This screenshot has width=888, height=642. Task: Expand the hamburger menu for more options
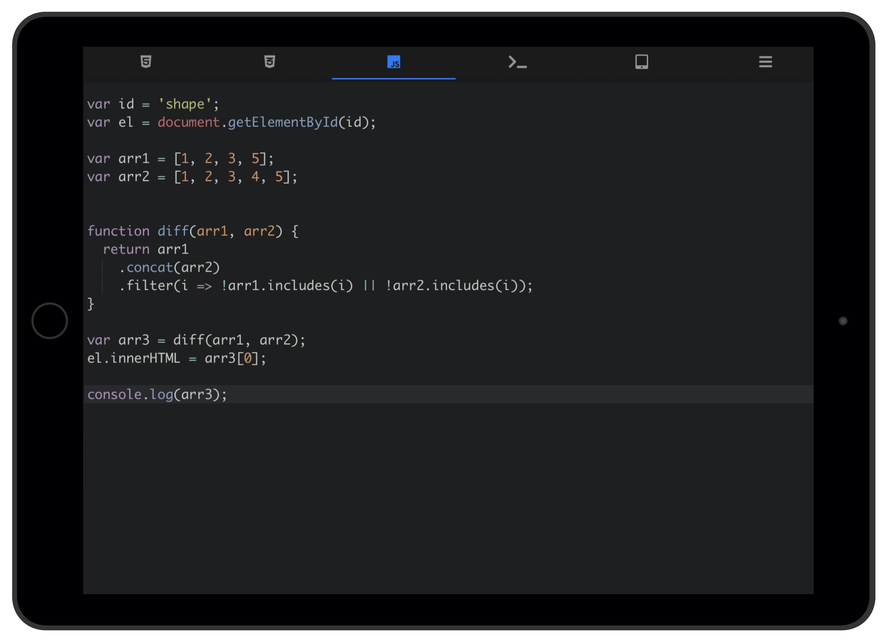tap(766, 62)
